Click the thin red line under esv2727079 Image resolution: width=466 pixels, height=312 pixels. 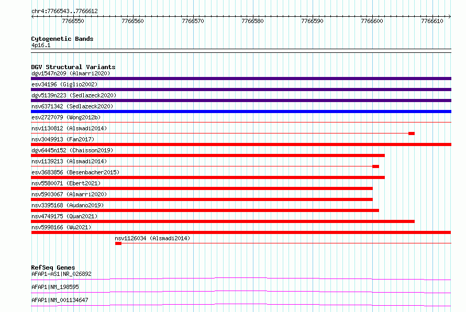point(241,122)
